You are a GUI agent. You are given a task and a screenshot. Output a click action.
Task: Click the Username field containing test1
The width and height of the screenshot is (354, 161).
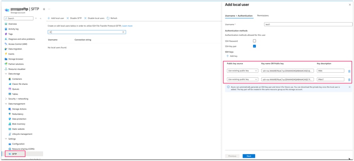308,24
